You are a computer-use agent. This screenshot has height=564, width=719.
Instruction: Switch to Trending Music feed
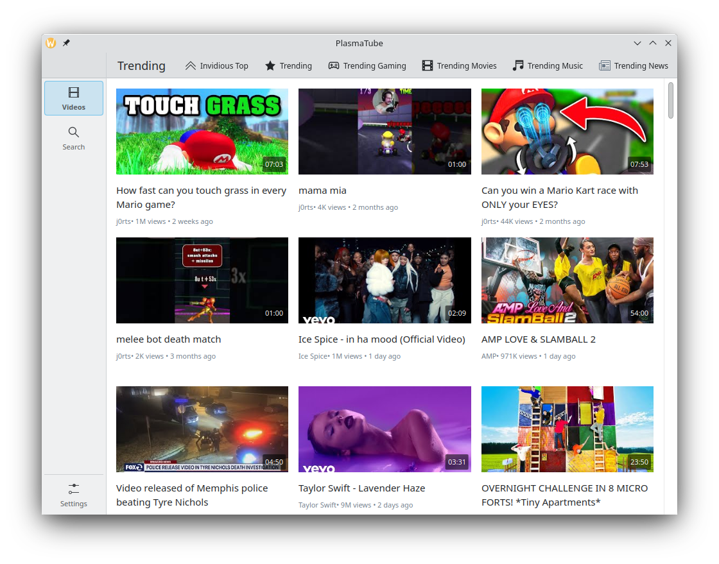548,65
